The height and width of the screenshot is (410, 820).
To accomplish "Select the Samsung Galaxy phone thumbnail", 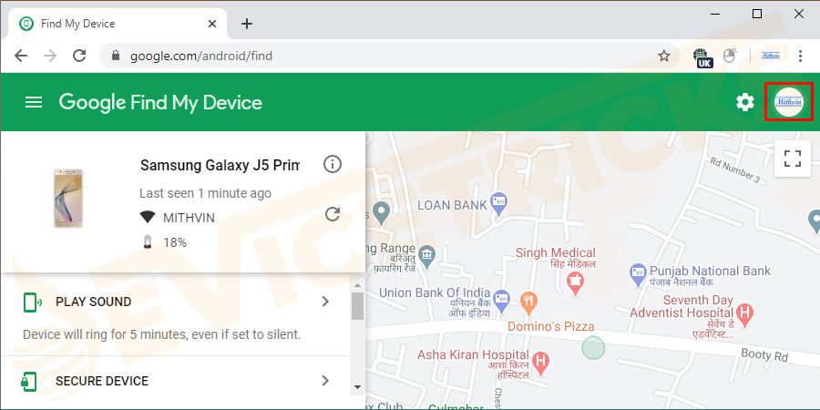I will [68, 199].
